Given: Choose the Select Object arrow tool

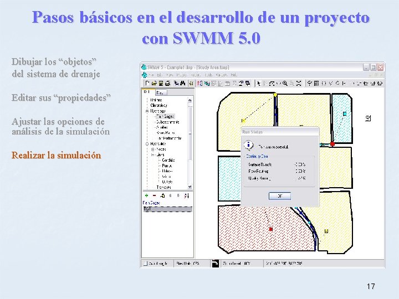Looking at the screenshot, I should point(259,84).
